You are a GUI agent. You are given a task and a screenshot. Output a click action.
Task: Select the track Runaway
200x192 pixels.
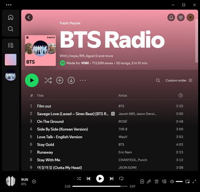click(45, 152)
